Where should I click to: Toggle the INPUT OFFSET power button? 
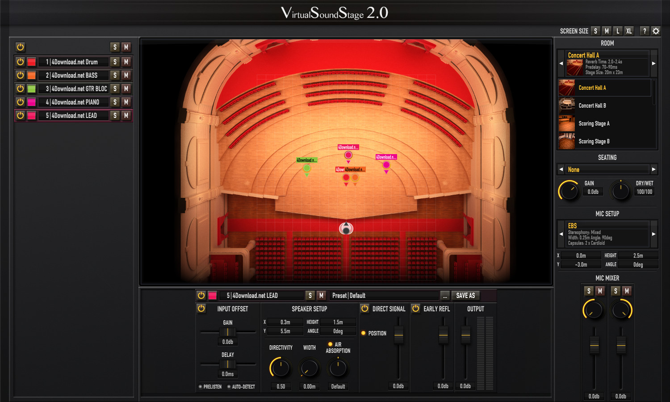tap(201, 308)
